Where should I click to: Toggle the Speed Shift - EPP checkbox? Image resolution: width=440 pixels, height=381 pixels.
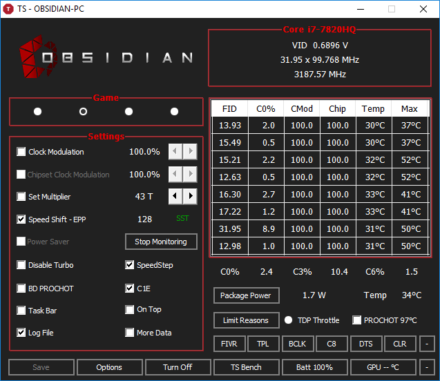click(x=21, y=219)
